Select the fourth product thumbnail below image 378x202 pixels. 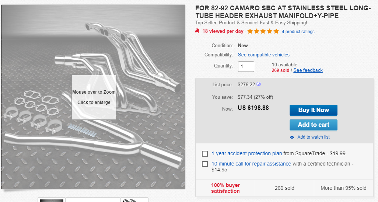pos(134,200)
